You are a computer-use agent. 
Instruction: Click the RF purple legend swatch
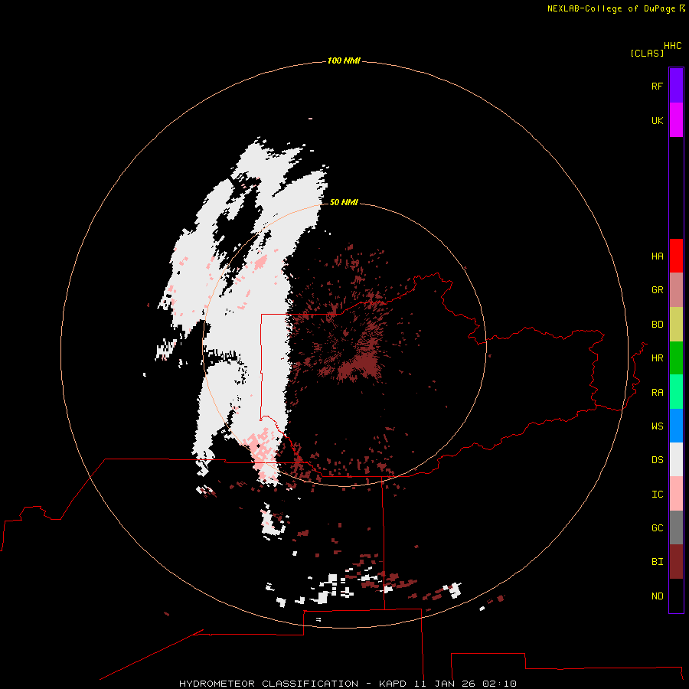click(x=676, y=86)
